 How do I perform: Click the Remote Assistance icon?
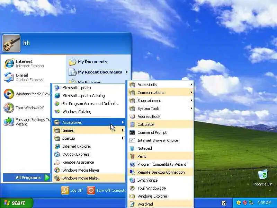tap(57, 162)
